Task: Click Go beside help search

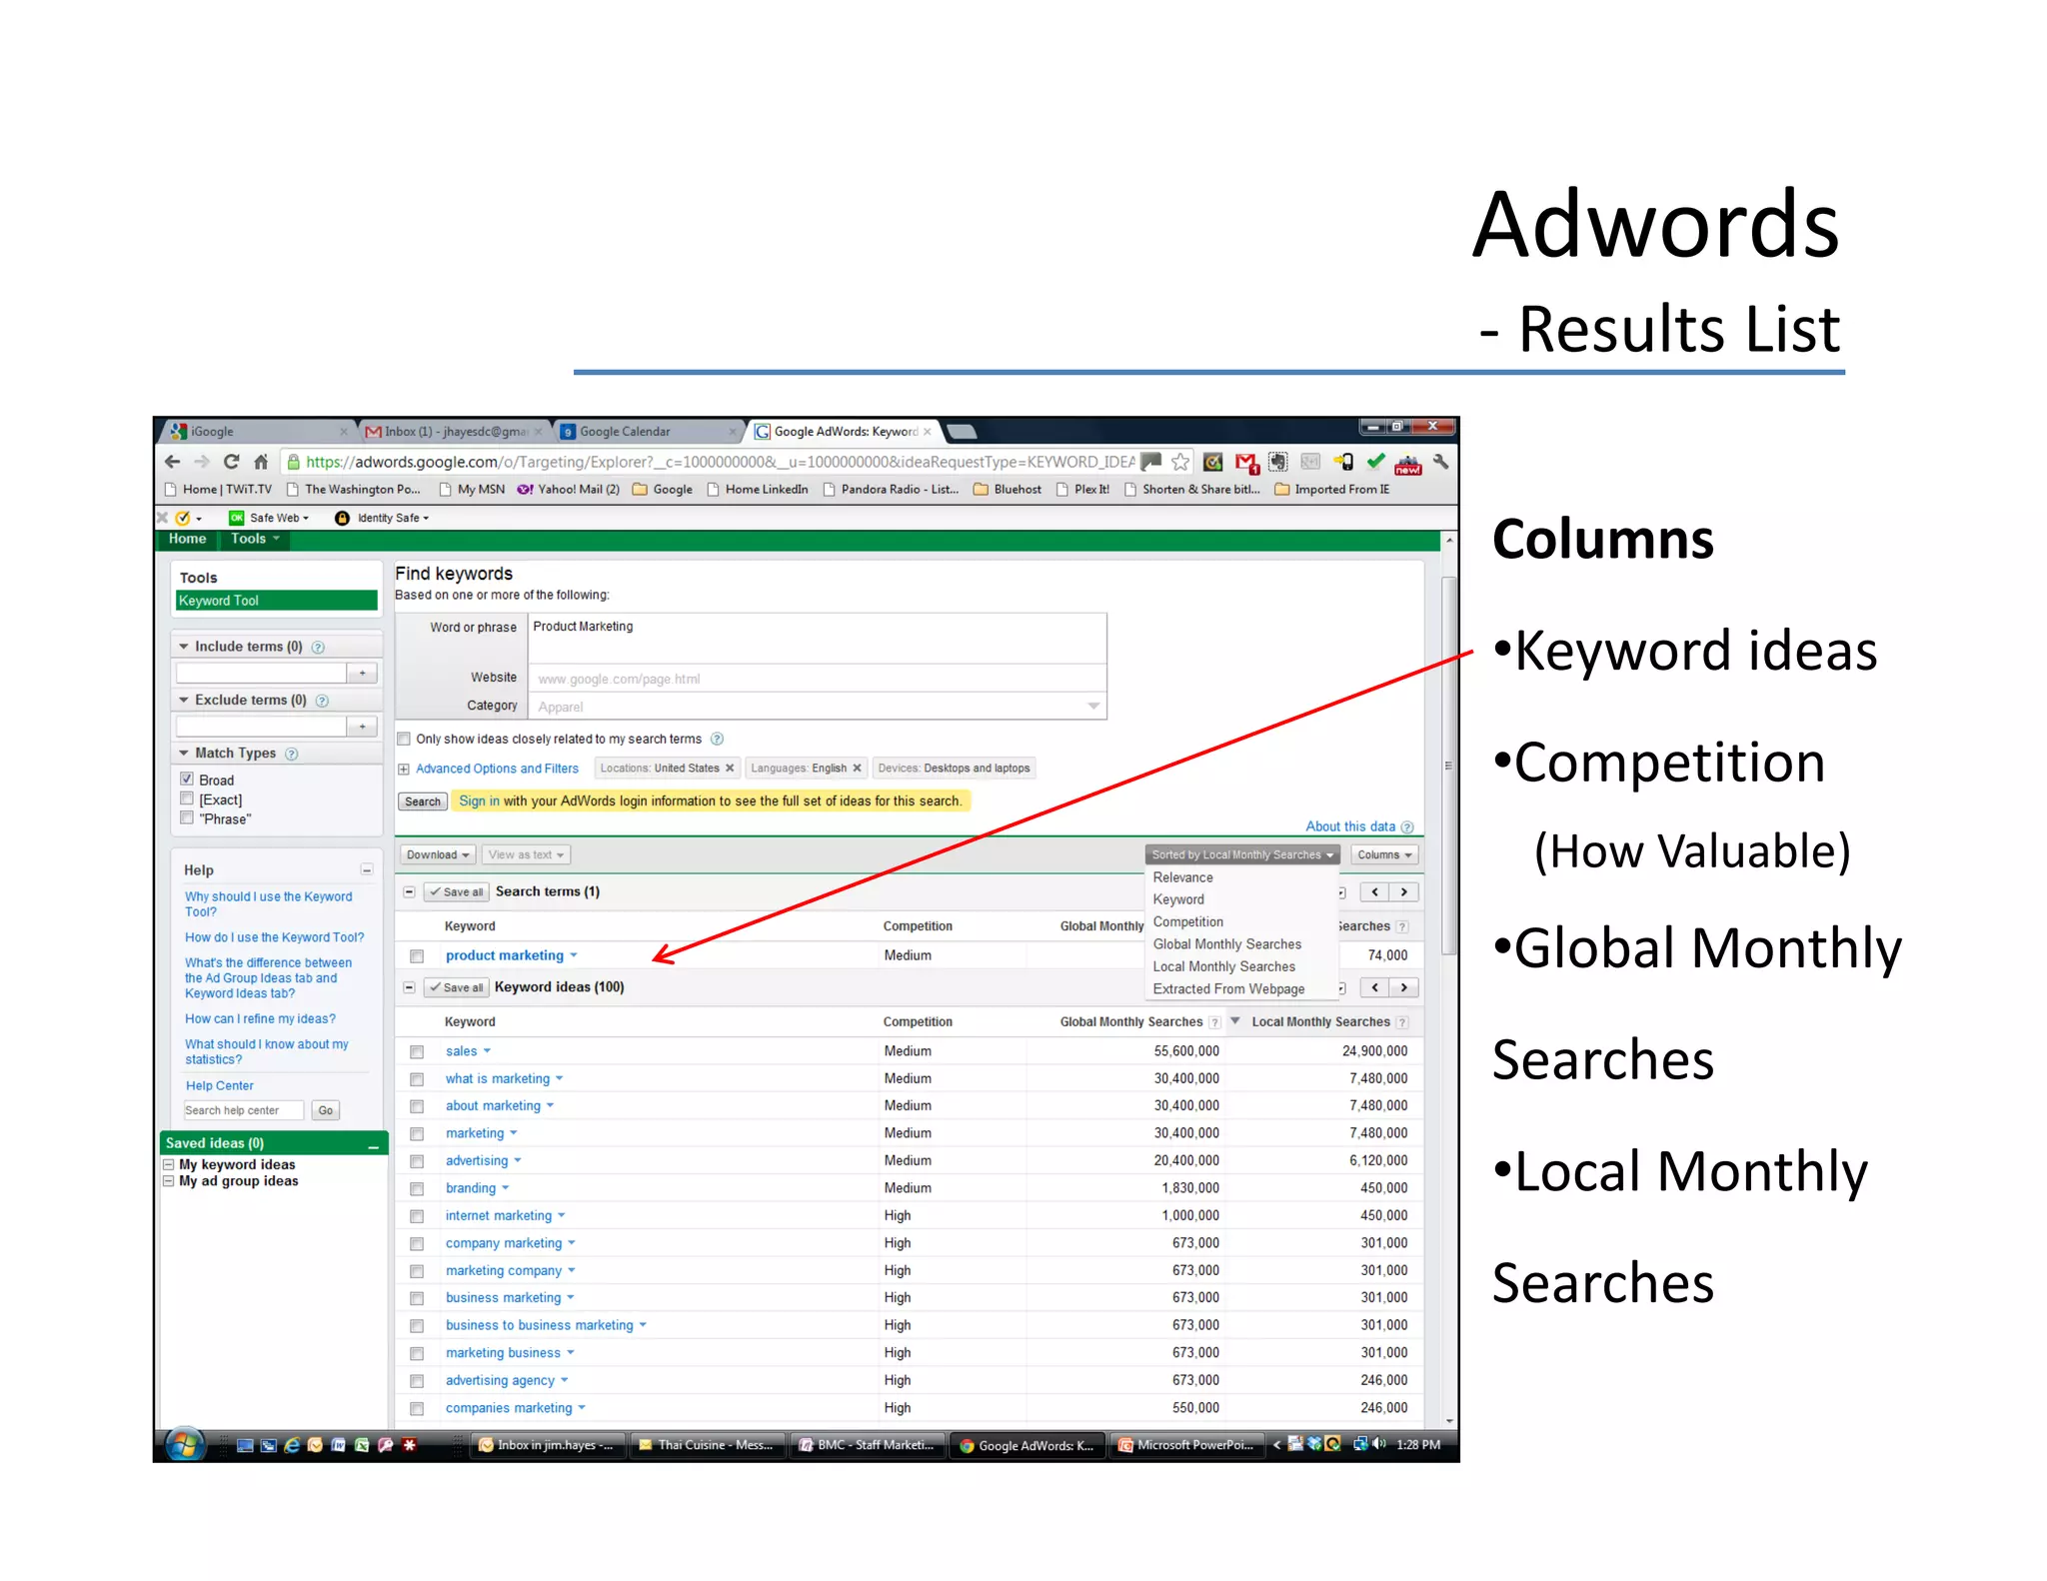Action: (326, 1111)
